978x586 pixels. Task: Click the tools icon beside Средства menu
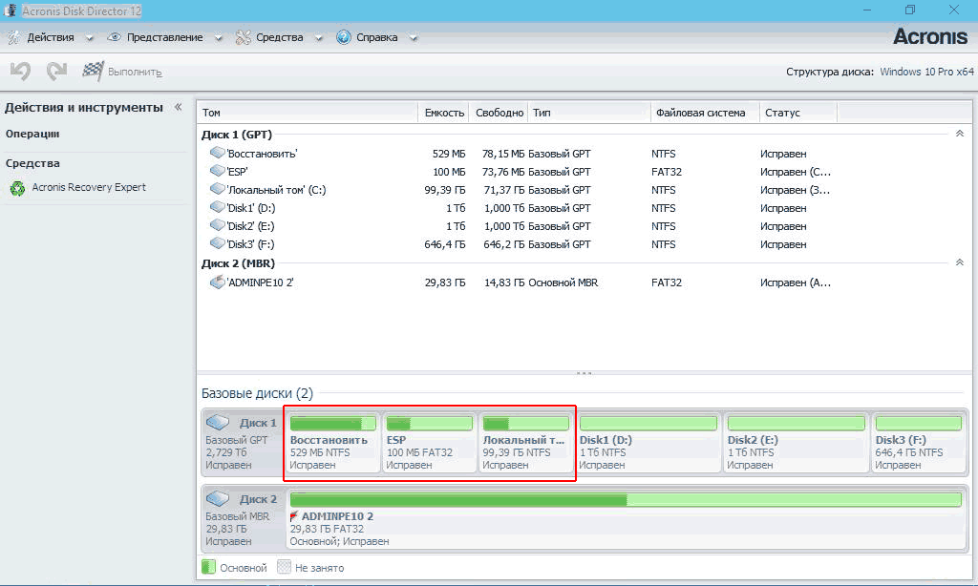coord(243,37)
